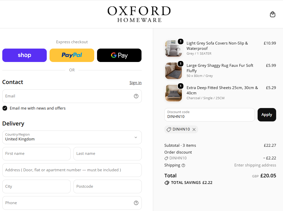Click the quantity badge on fitted sheets
The width and height of the screenshot is (283, 211).
click(181, 86)
